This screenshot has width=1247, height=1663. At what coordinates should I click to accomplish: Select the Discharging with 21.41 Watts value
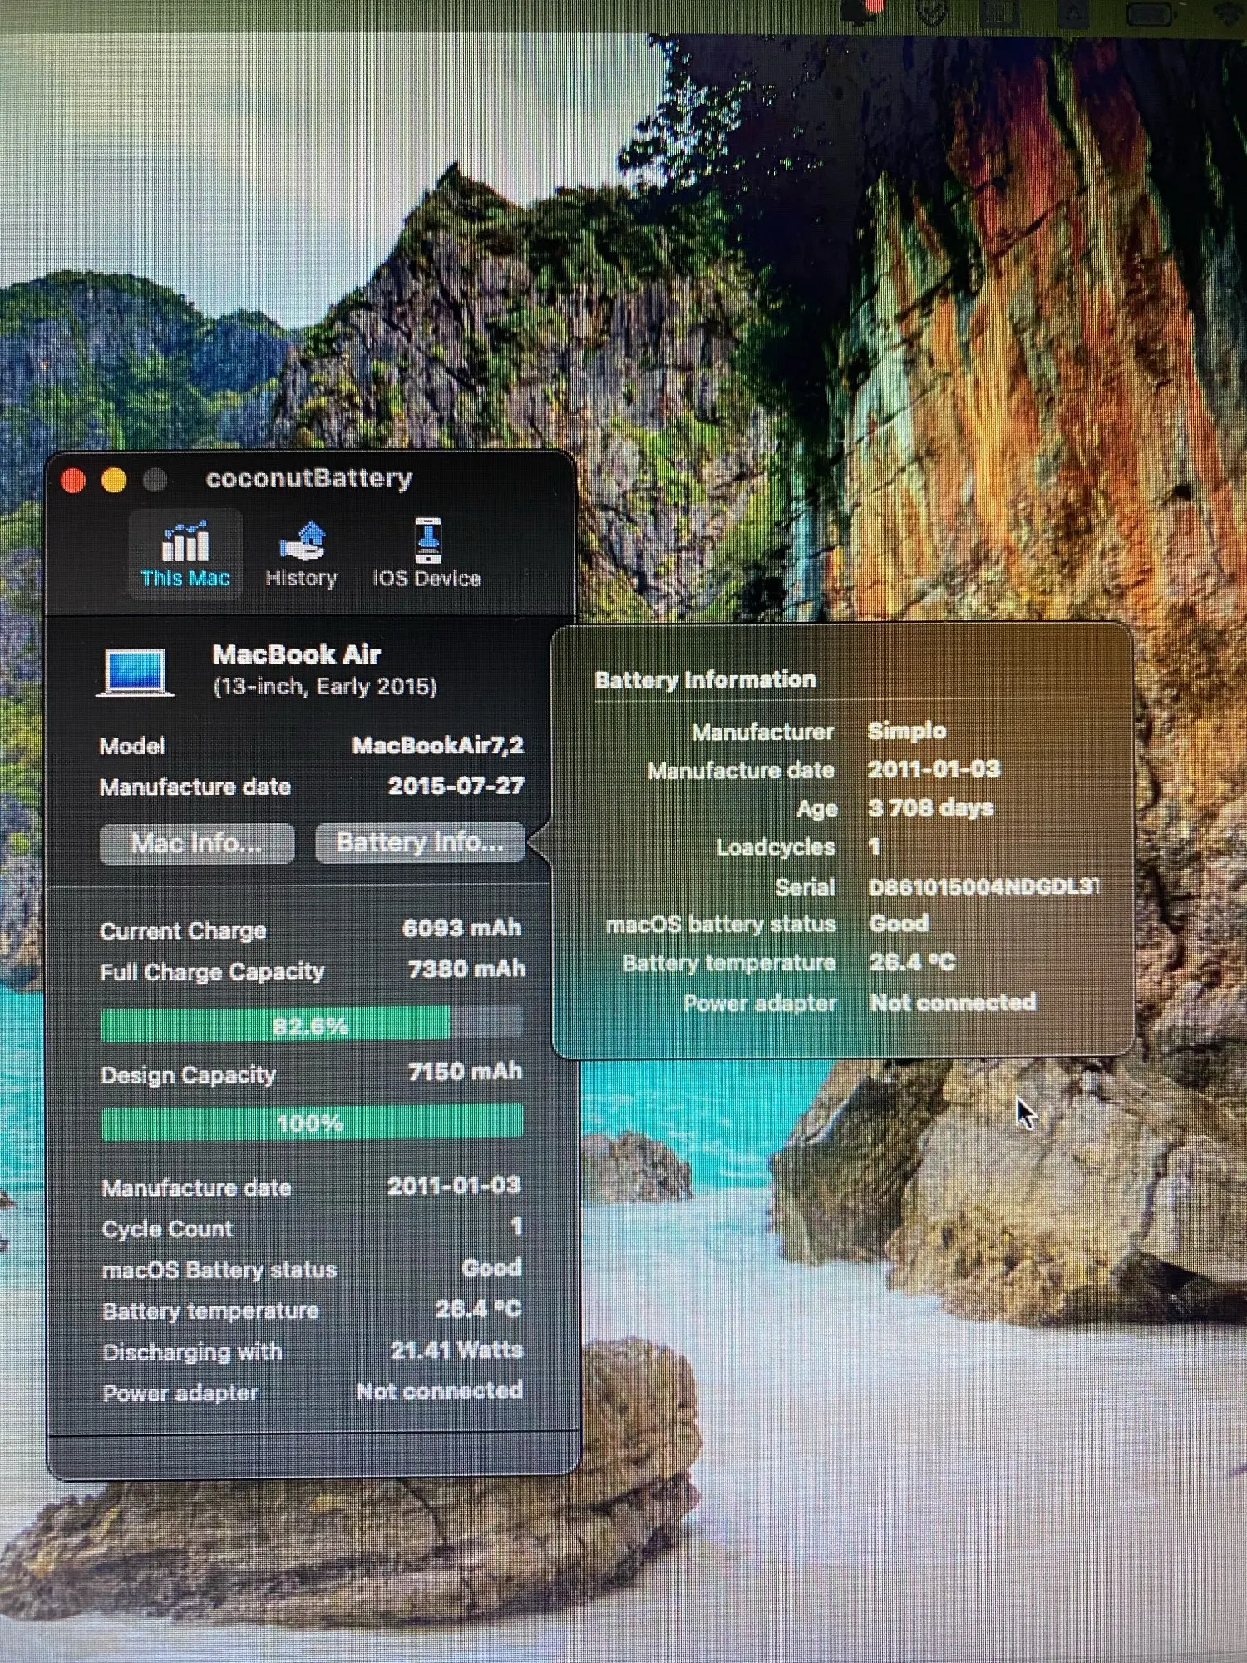pos(456,1350)
